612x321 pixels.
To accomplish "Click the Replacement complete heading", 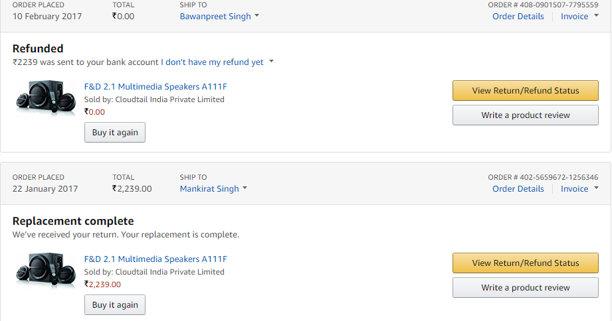I will coord(73,222).
